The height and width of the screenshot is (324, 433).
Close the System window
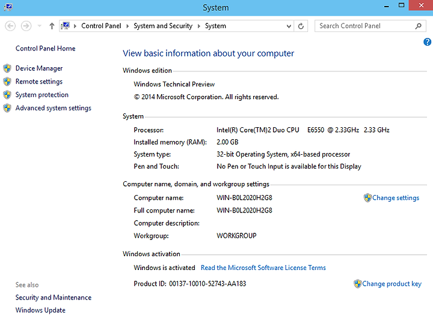[421, 5]
